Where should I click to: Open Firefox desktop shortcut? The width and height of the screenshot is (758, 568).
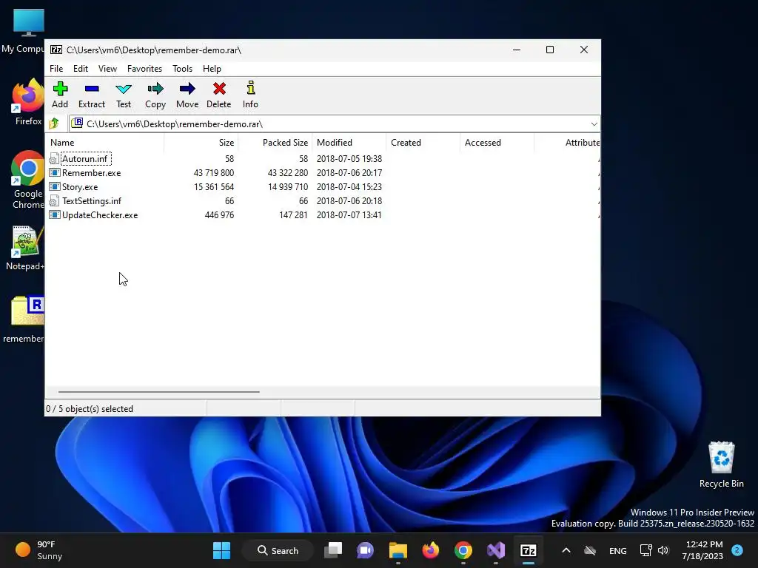pos(27,102)
